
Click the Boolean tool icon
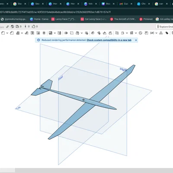[x=66, y=33]
